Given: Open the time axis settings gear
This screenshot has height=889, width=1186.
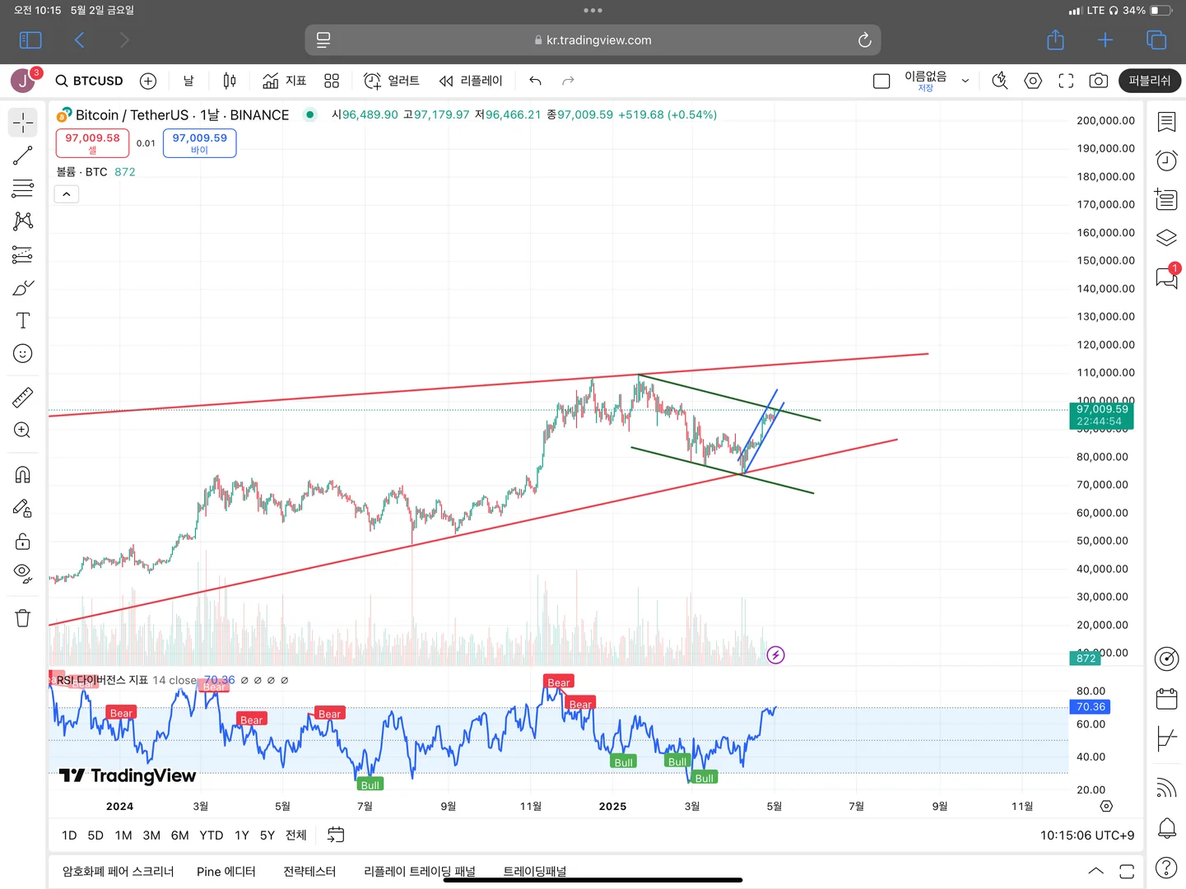Looking at the screenshot, I should coord(1106,807).
